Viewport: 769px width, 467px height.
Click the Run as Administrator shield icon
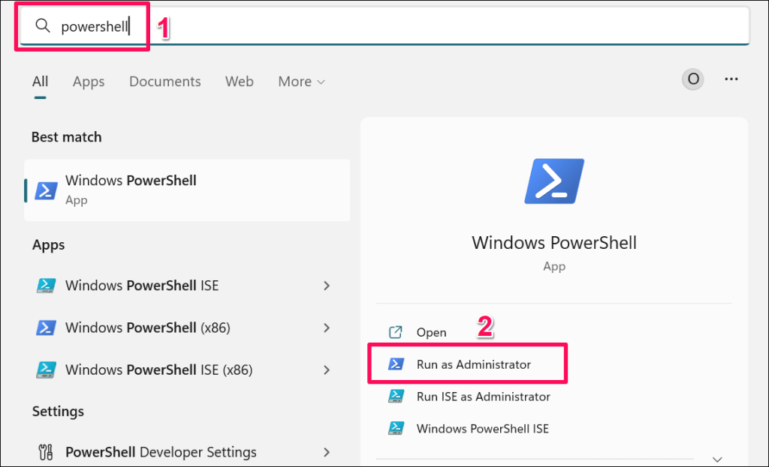[x=395, y=364]
